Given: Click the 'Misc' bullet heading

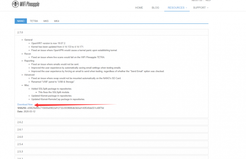Looking at the screenshot, I should [27, 85].
